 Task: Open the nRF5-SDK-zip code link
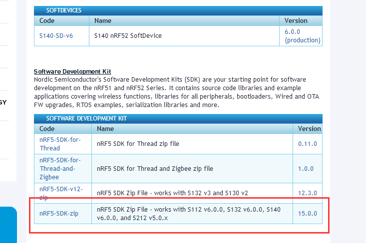click(59, 214)
